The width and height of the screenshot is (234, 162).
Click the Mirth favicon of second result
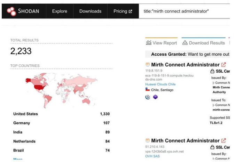(x=147, y=140)
